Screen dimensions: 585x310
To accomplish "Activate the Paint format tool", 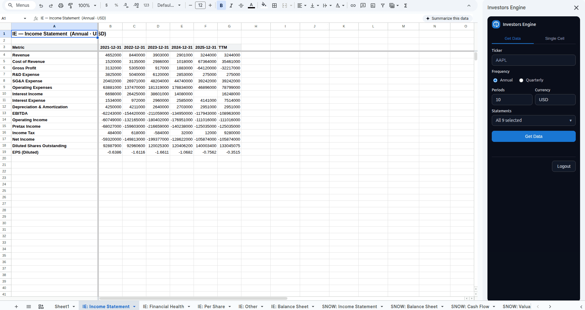I will coord(71,6).
